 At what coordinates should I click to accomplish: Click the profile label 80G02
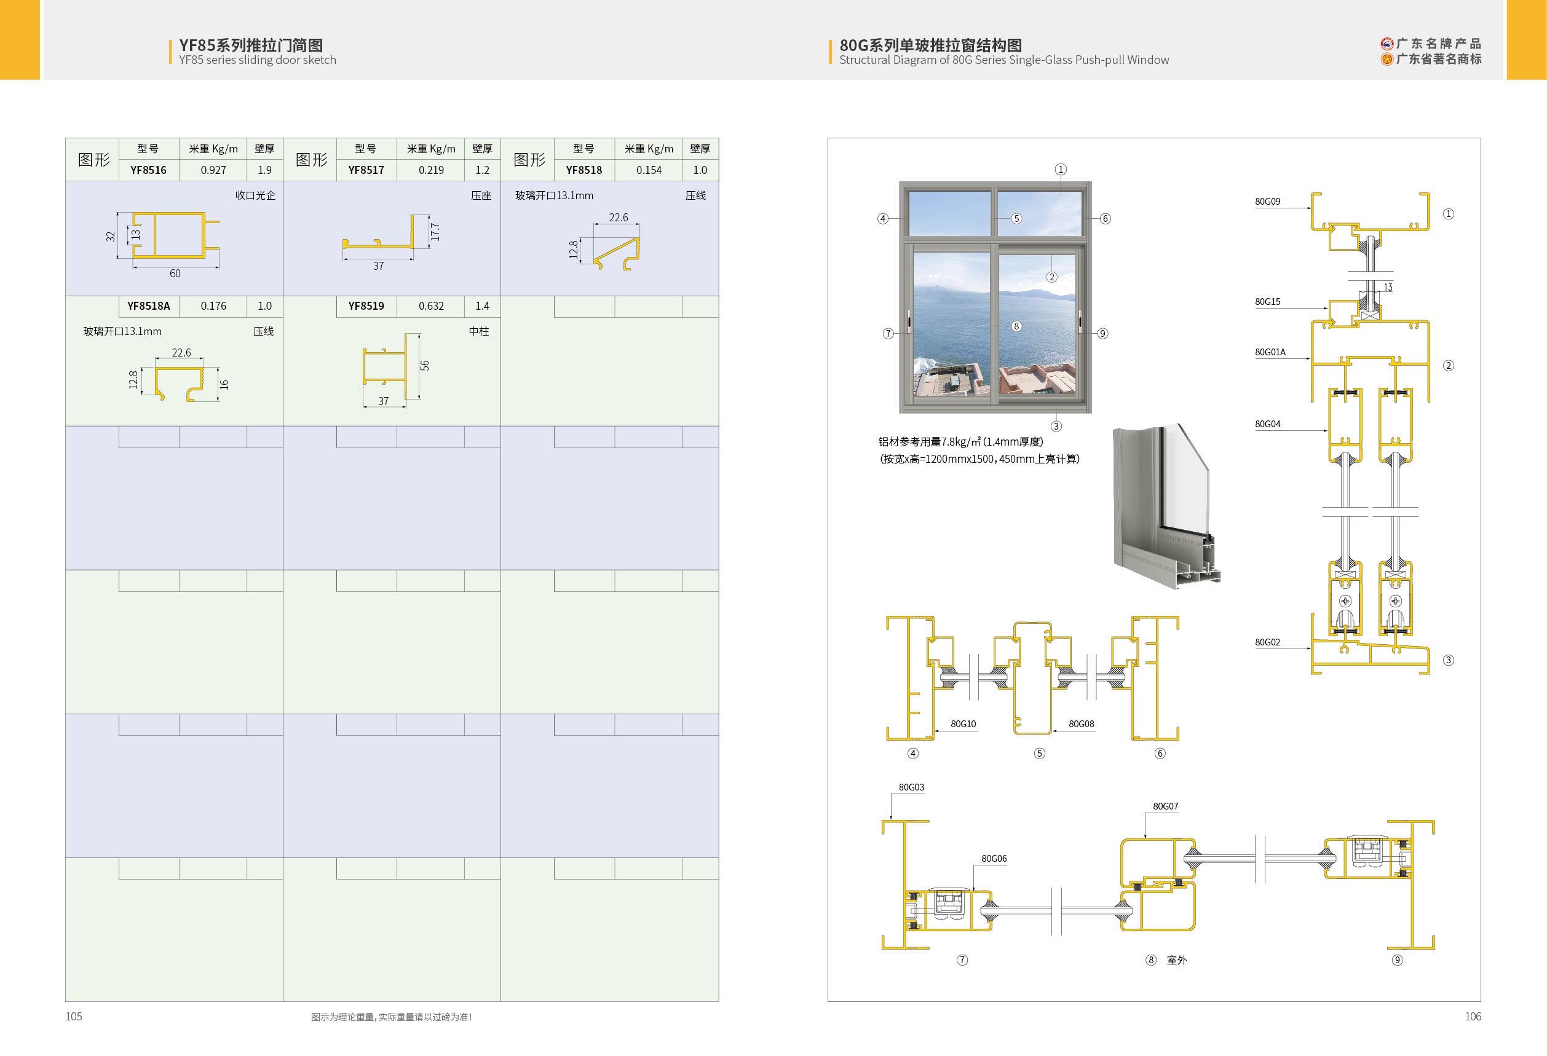1267,642
